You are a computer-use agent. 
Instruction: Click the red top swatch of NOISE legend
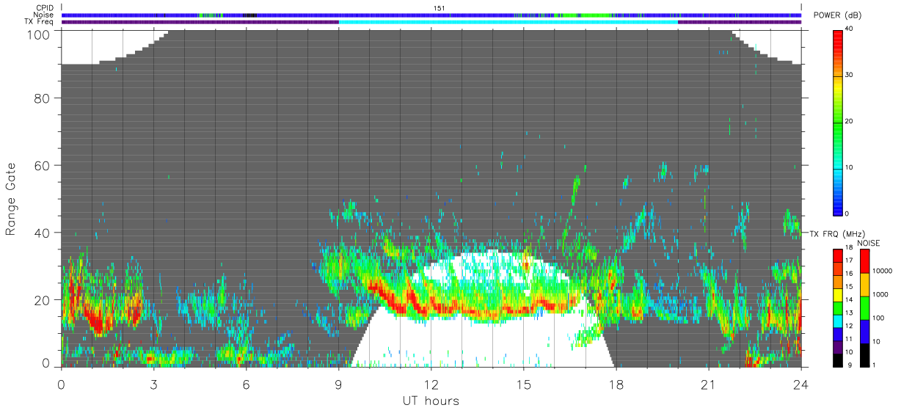pos(864,260)
